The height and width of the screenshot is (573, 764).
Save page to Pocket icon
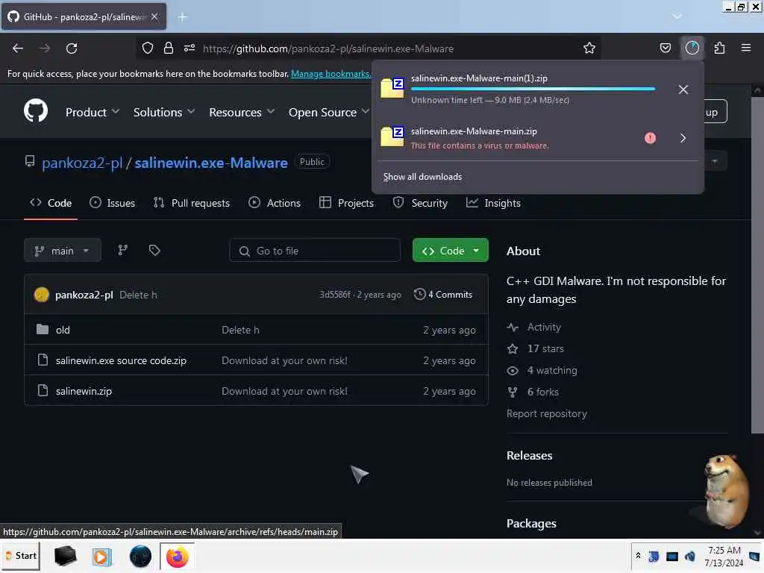665,48
